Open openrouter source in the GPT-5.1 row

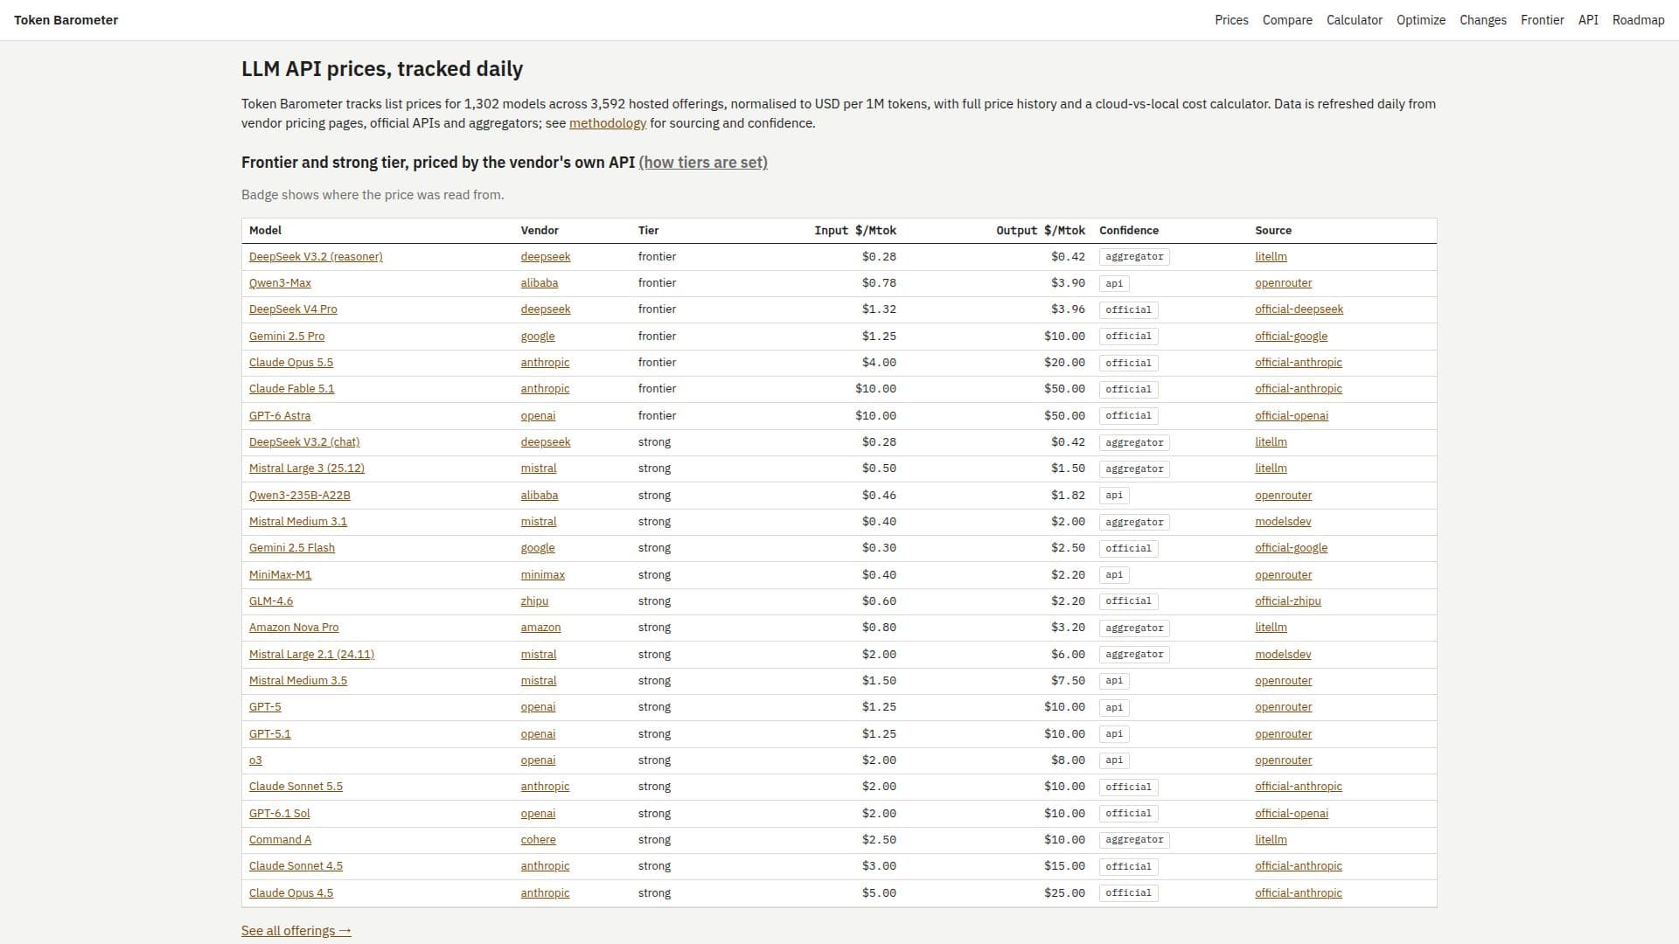click(1284, 734)
